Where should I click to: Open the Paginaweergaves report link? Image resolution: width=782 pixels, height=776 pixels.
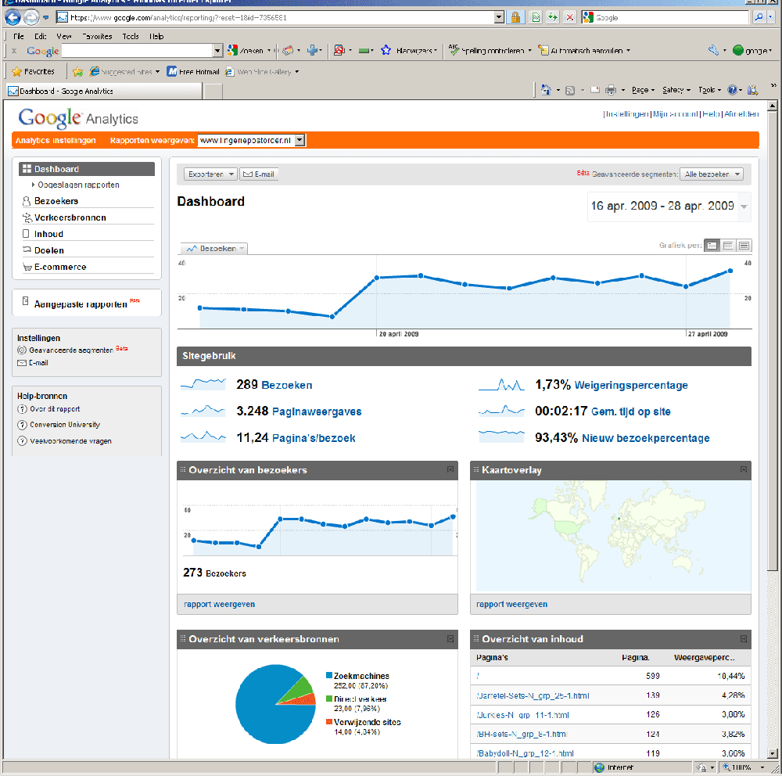[317, 411]
